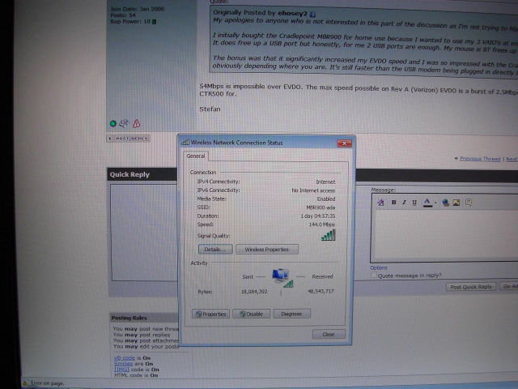Click the SSID value MBR900-ada
Screen dimensions: 518x389
[321, 207]
